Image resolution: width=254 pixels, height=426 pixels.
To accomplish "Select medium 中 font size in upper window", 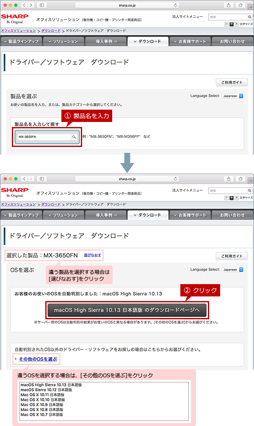I will (x=232, y=24).
